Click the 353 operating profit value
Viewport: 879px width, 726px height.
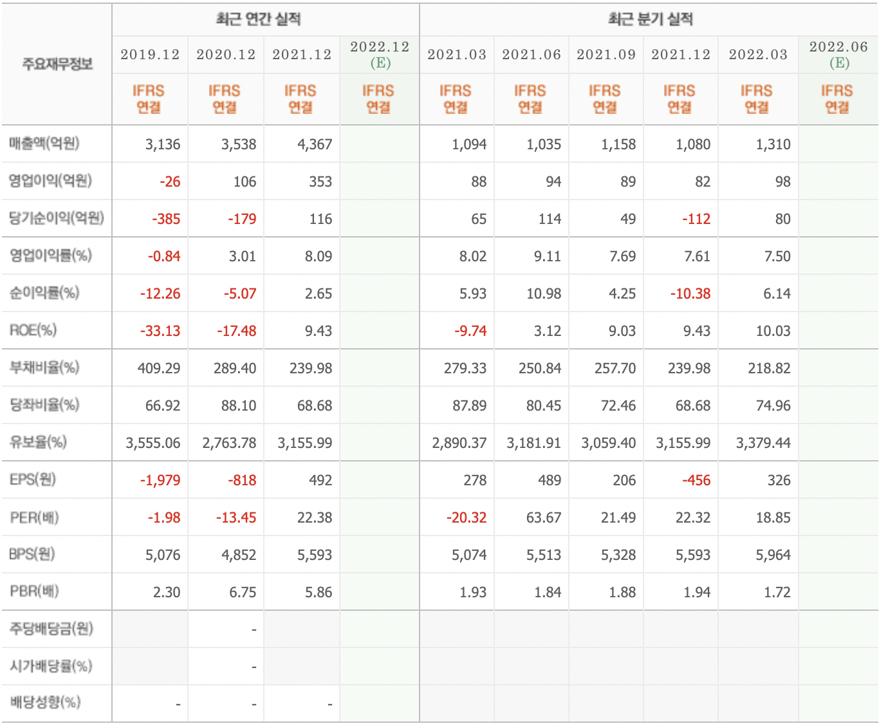(x=320, y=181)
